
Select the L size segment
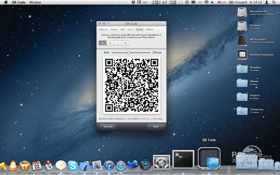(x=118, y=43)
